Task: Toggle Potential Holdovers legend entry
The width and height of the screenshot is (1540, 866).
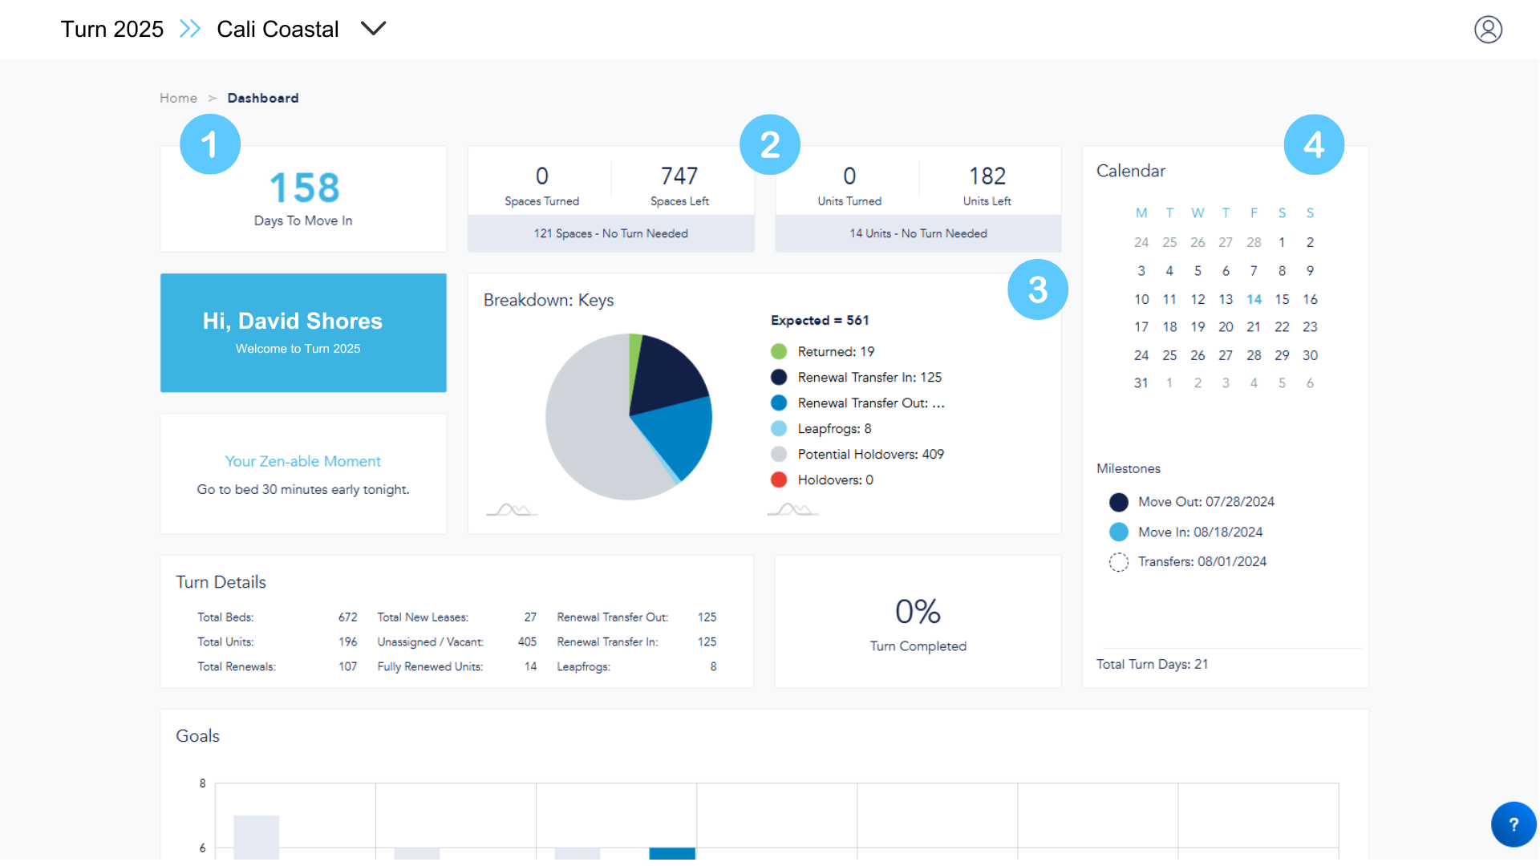Action: tap(869, 454)
